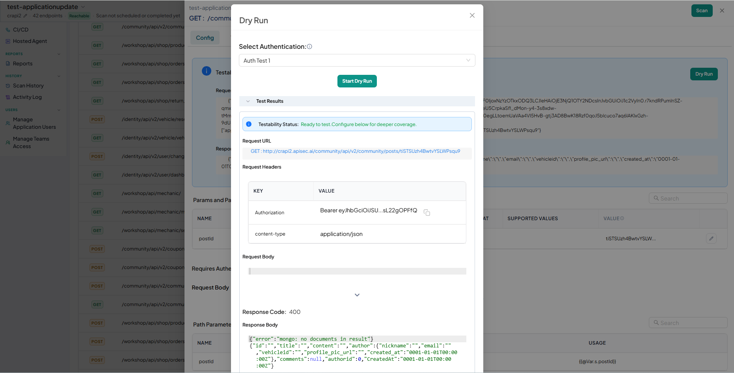
Task: Collapse the Test Results section
Action: coord(248,101)
